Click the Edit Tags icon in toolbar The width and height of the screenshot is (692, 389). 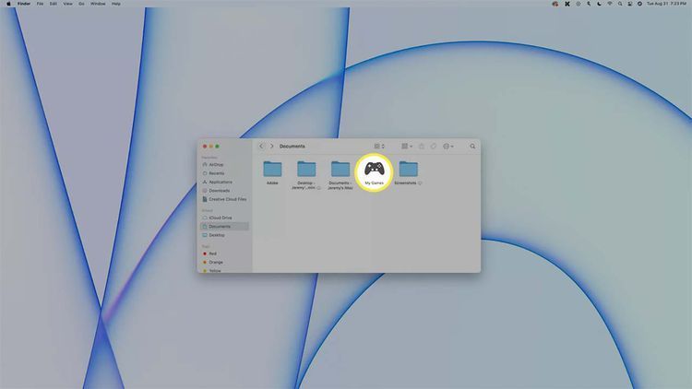click(433, 146)
